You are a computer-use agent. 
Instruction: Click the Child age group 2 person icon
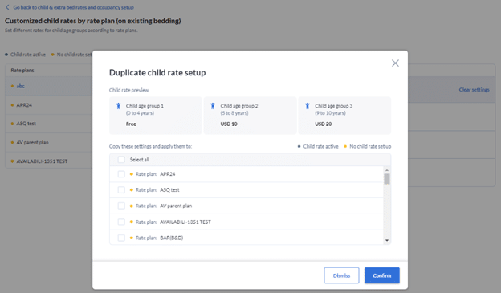click(213, 106)
